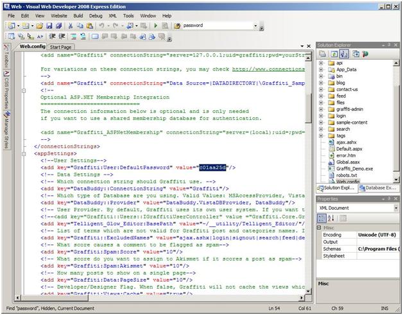Click the Open File folder icon
This screenshot has width=403, height=315.
pyautogui.click(x=39, y=26)
